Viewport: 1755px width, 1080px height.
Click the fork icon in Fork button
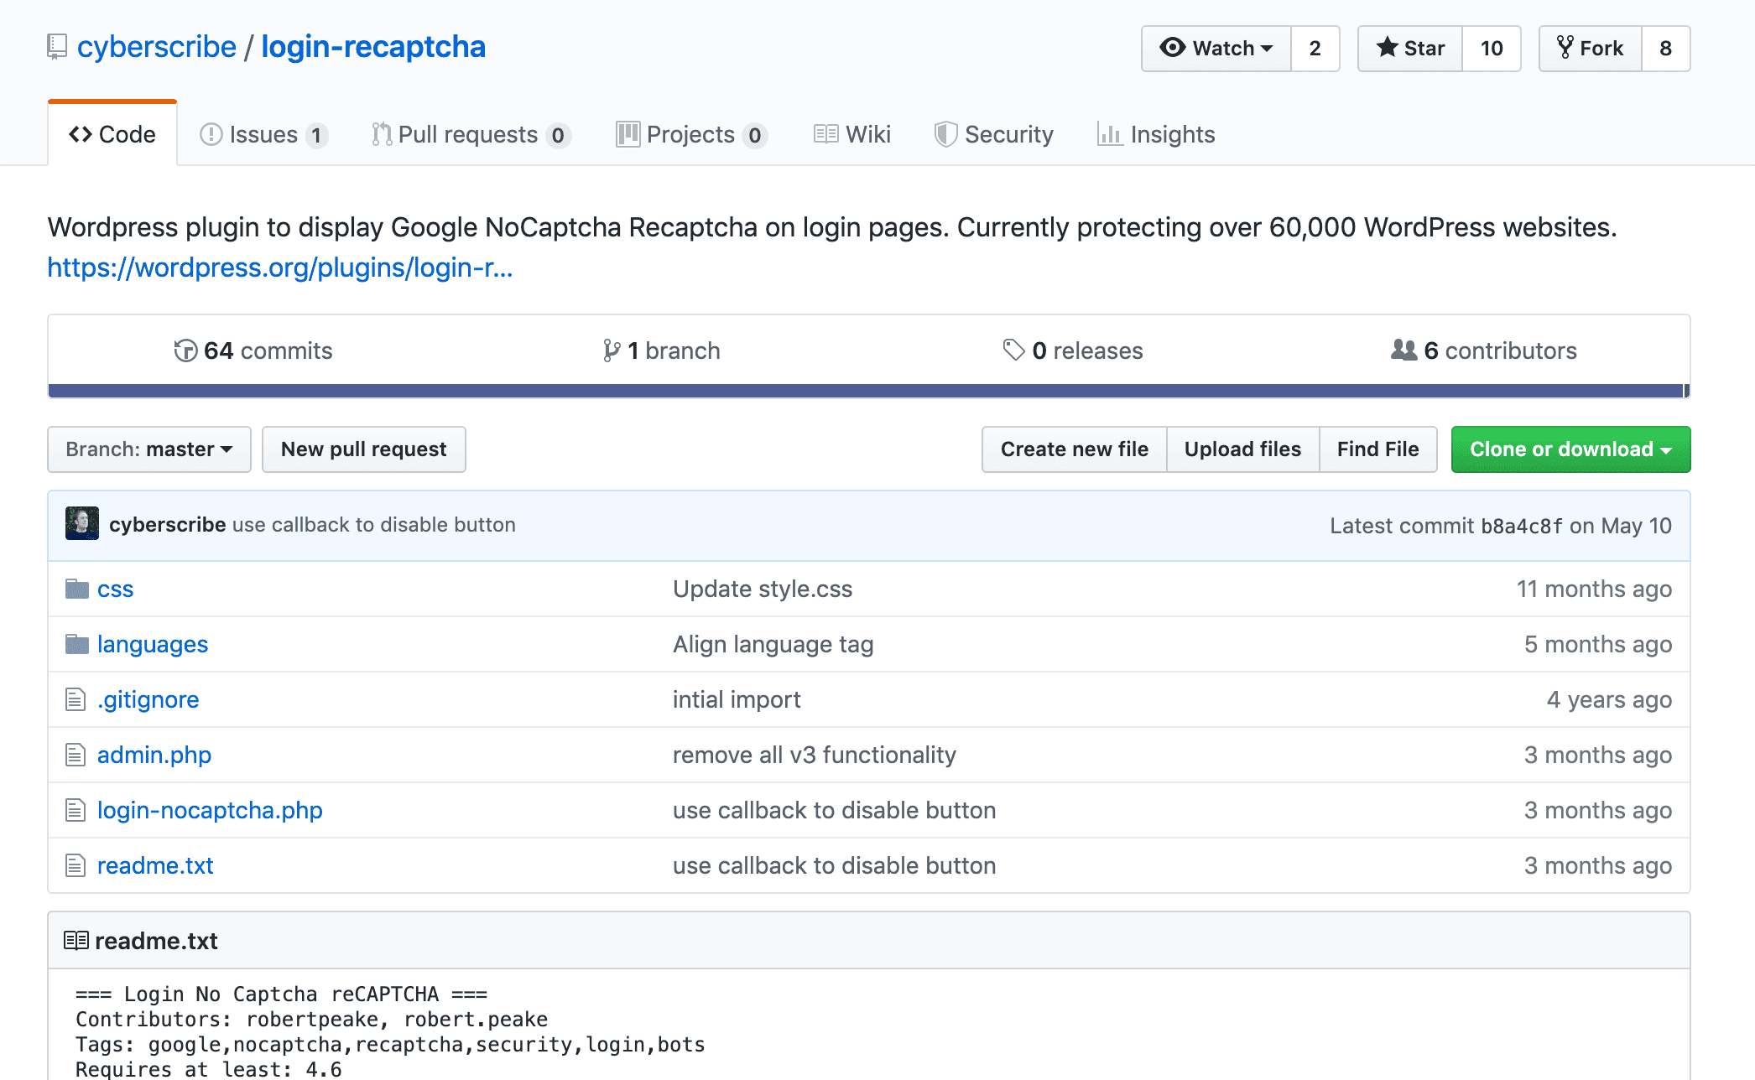[x=1565, y=48]
